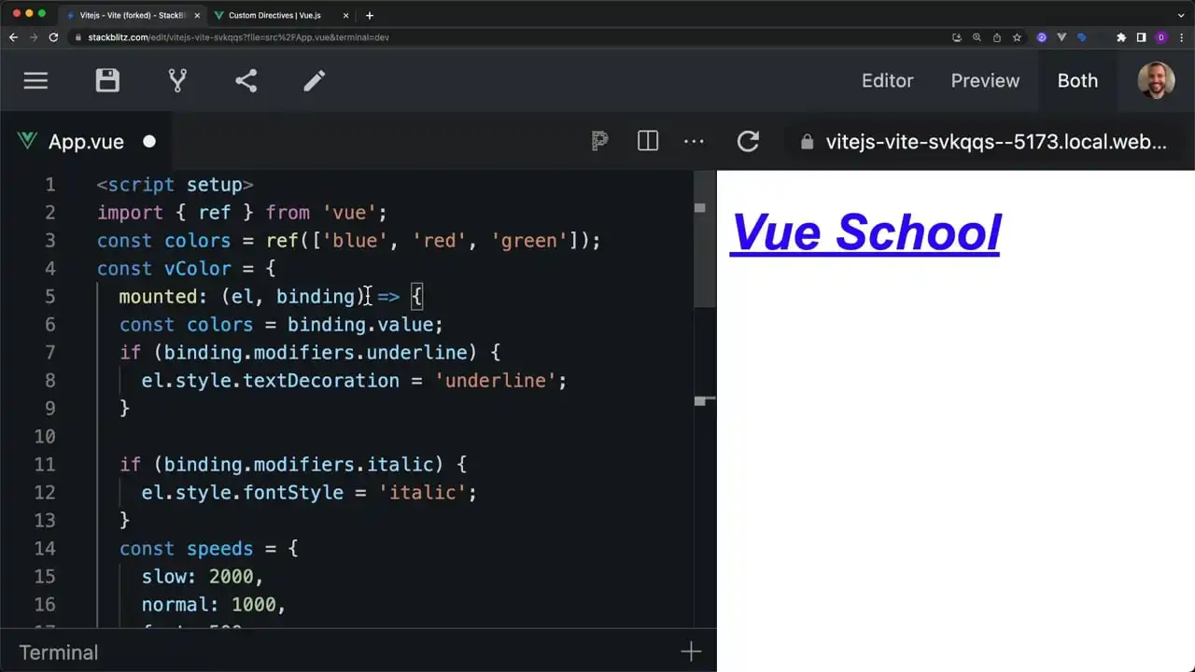Click the preview URL lock icon
1195x672 pixels.
(808, 142)
